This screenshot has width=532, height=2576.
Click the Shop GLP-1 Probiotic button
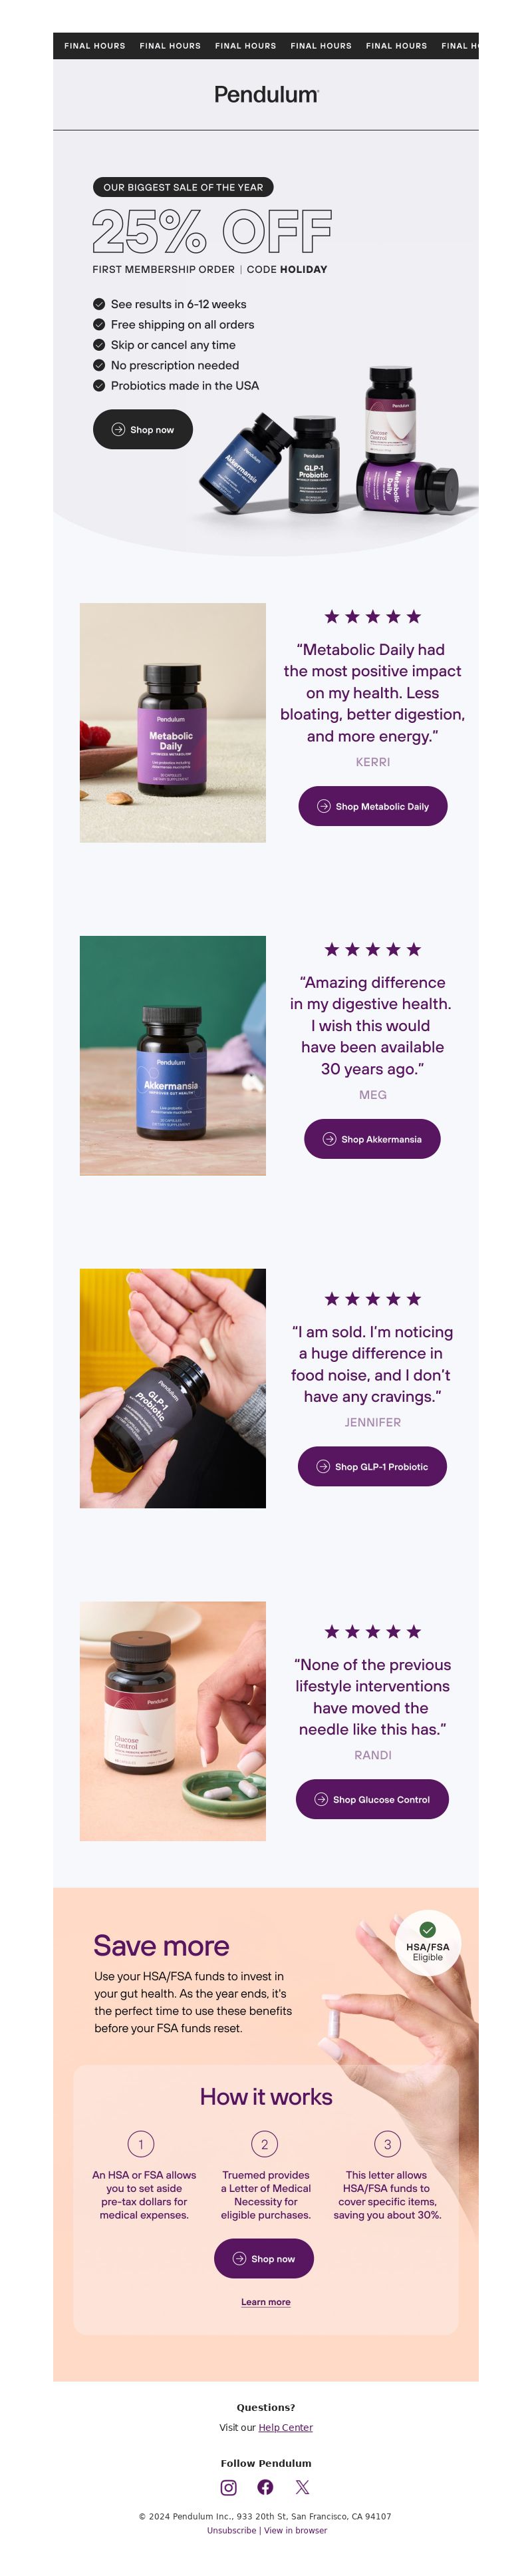click(372, 1466)
